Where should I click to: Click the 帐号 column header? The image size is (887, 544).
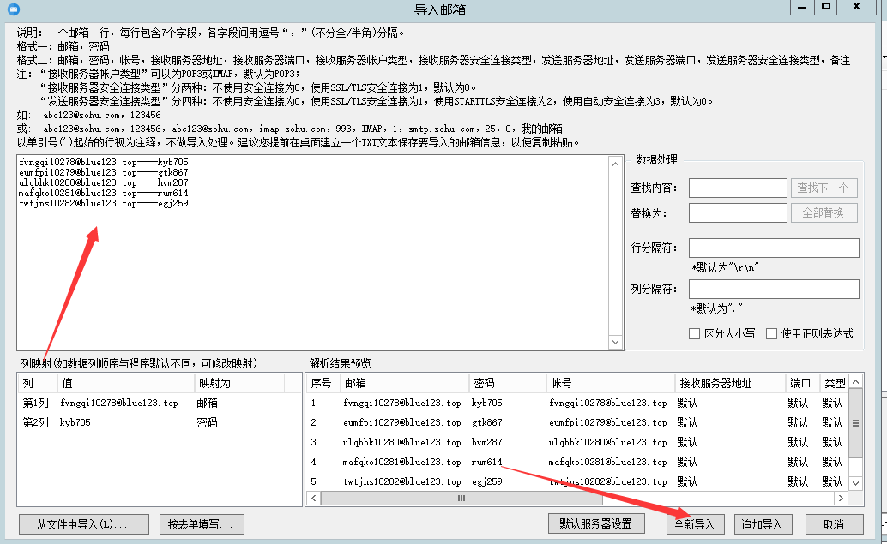point(611,383)
